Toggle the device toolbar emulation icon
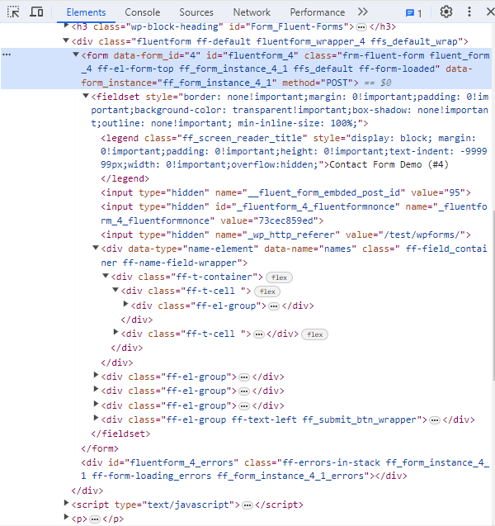Viewport: 495px width, 526px height. 36,12
